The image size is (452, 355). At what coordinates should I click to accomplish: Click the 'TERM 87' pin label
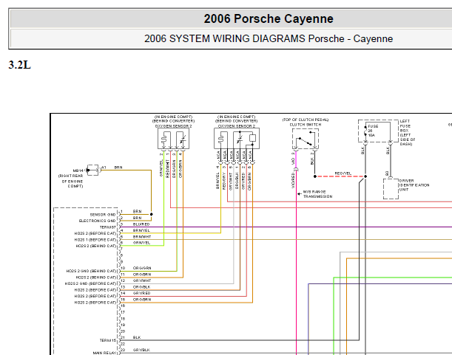point(107,227)
